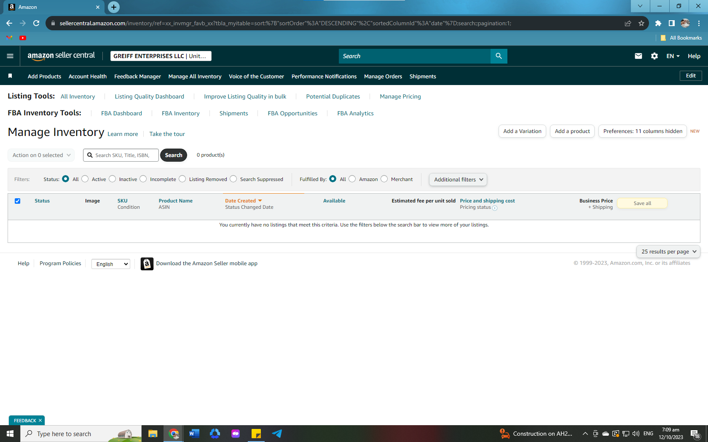Open Sticky Notes from the taskbar
The image size is (708, 442).
[256, 434]
